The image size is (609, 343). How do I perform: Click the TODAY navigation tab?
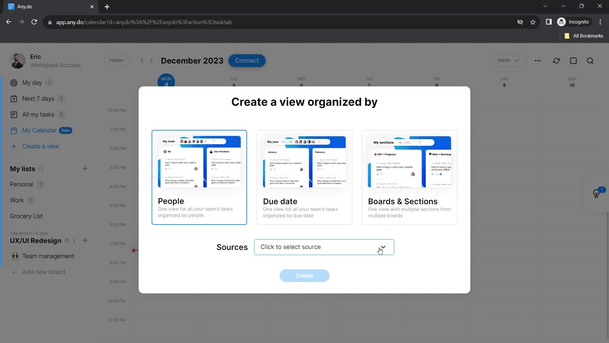(x=116, y=60)
